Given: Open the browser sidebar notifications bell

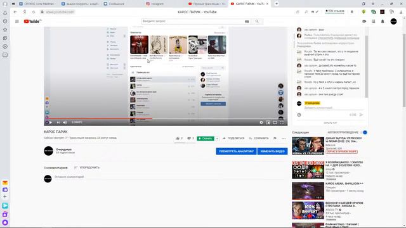Looking at the screenshot, I should [x=5, y=13].
